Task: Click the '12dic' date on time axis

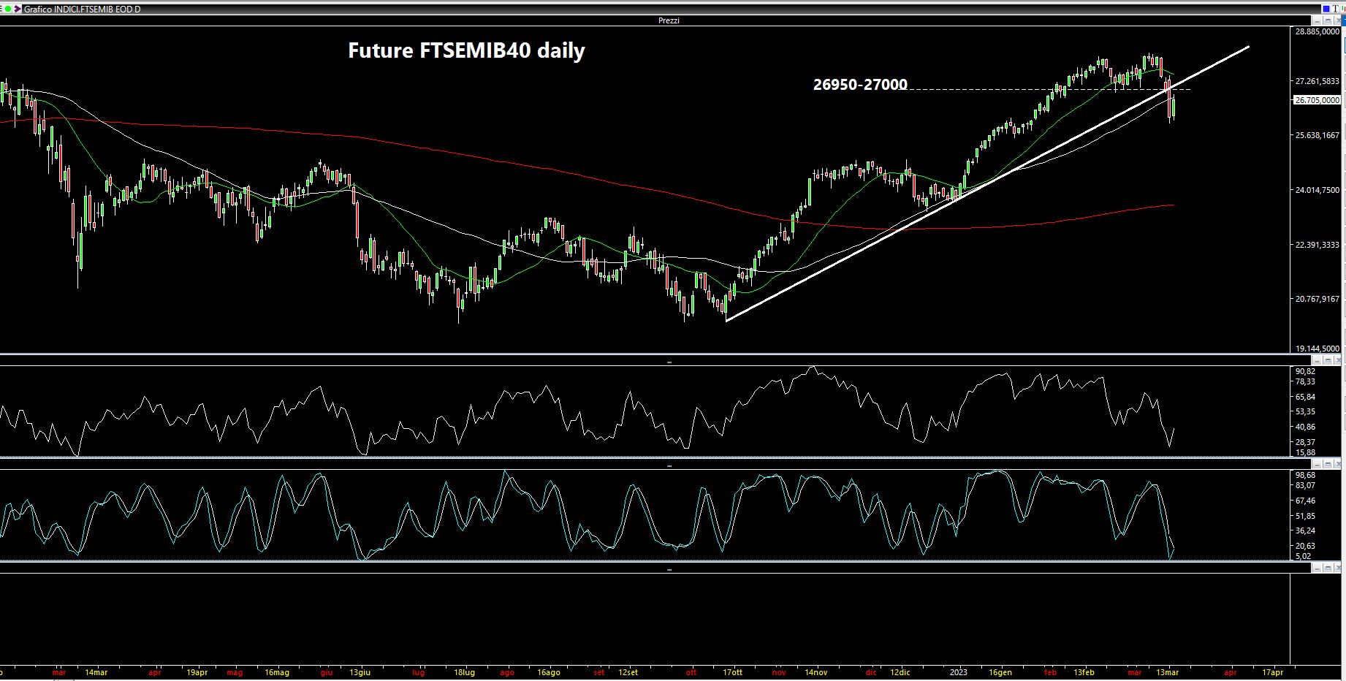Action: pos(900,672)
